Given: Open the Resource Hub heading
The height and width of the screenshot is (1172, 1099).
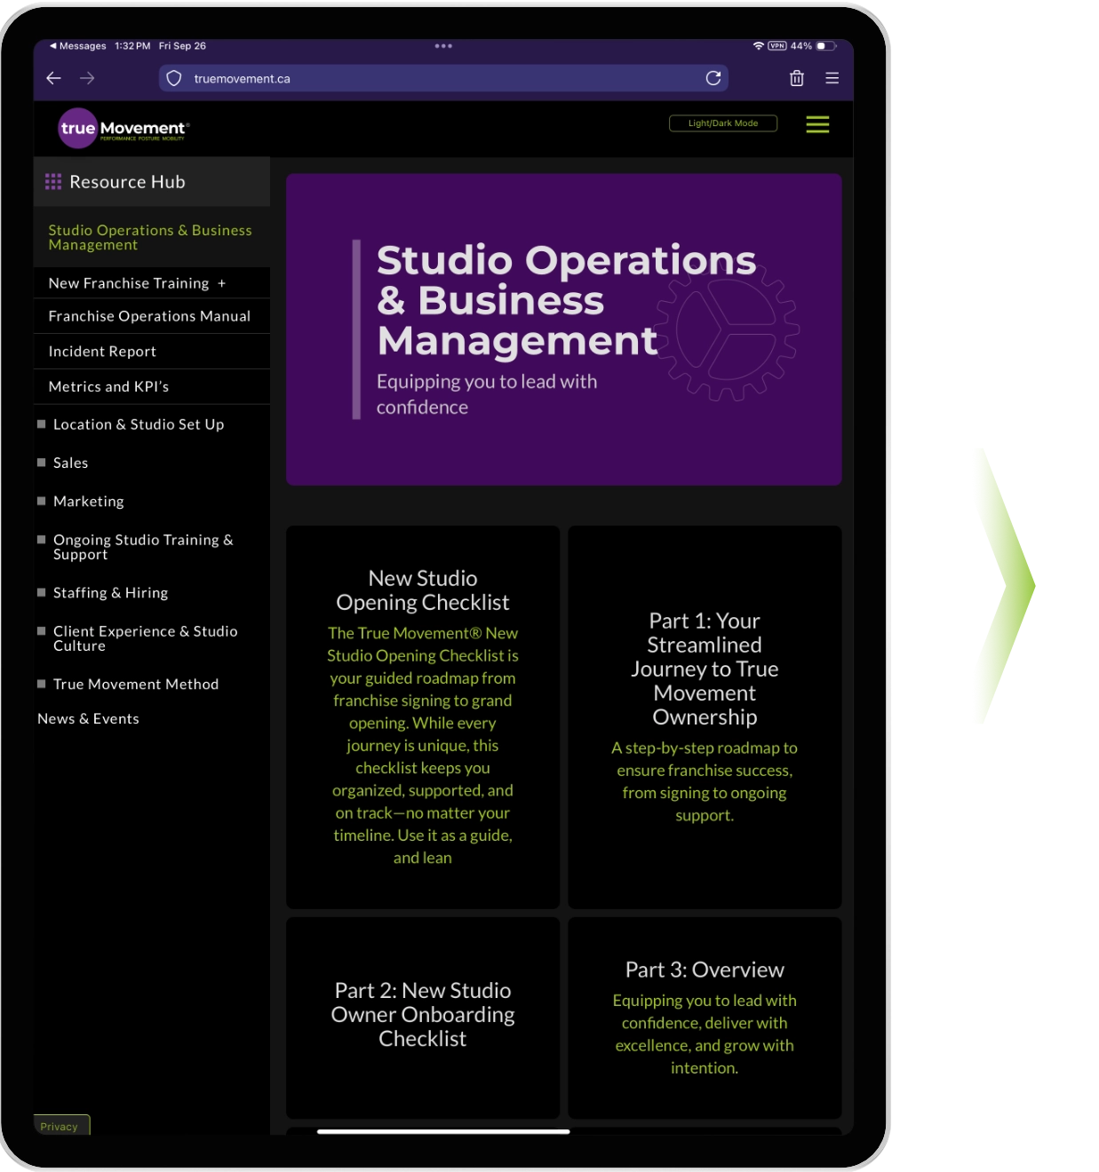Looking at the screenshot, I should 127,182.
